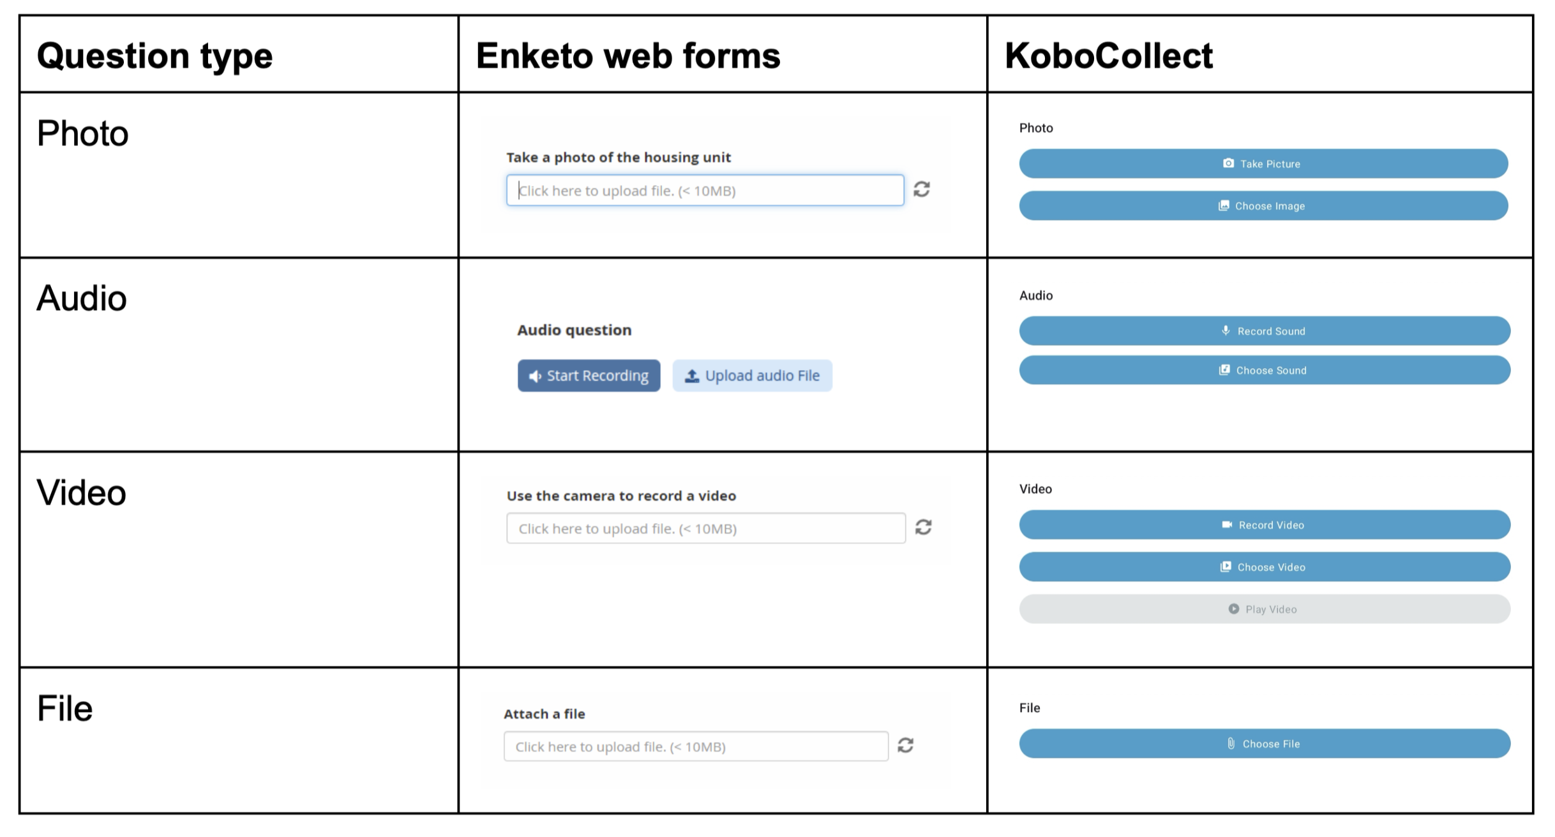Screen dimensions: 1555x837
Task: Click the housing unit photo upload field
Action: tap(705, 191)
